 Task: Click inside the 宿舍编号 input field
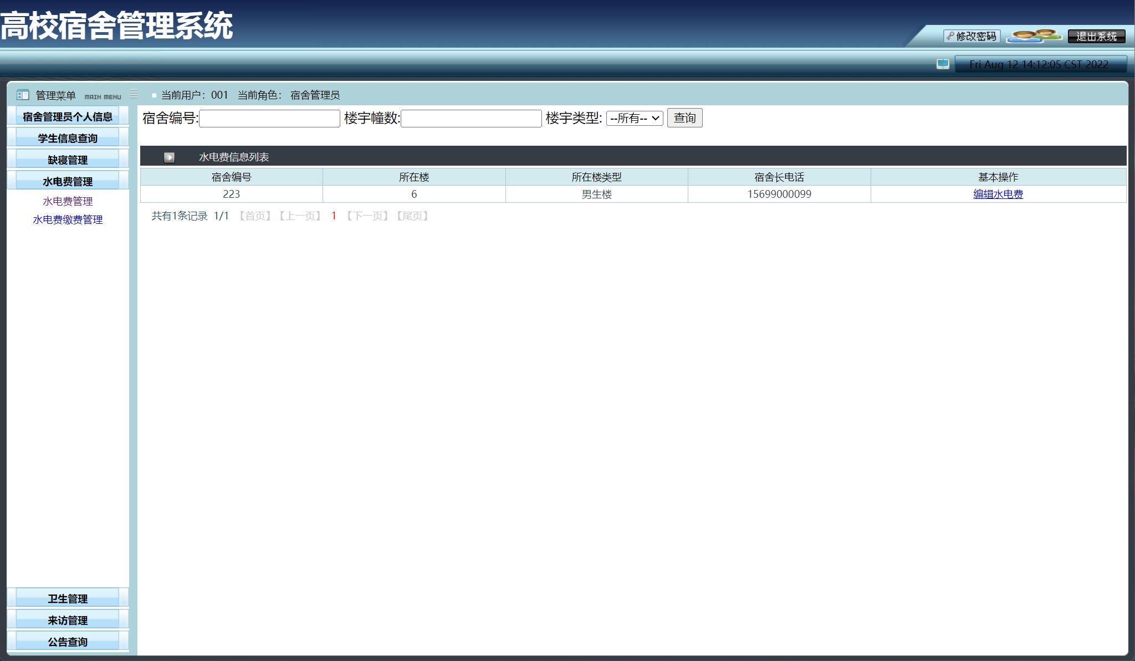[x=269, y=119]
